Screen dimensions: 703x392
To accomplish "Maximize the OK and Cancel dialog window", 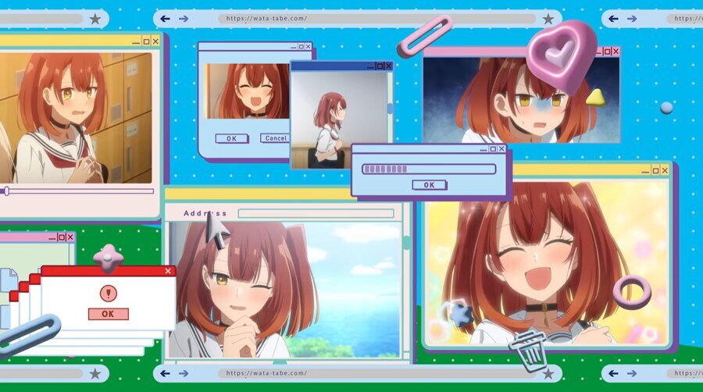I will (x=302, y=47).
